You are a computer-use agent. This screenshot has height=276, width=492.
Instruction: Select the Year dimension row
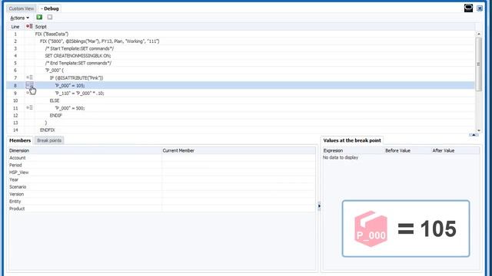pyautogui.click(x=162, y=179)
